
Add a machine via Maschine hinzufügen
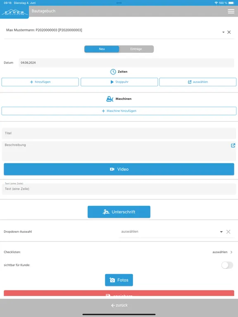coord(119,111)
